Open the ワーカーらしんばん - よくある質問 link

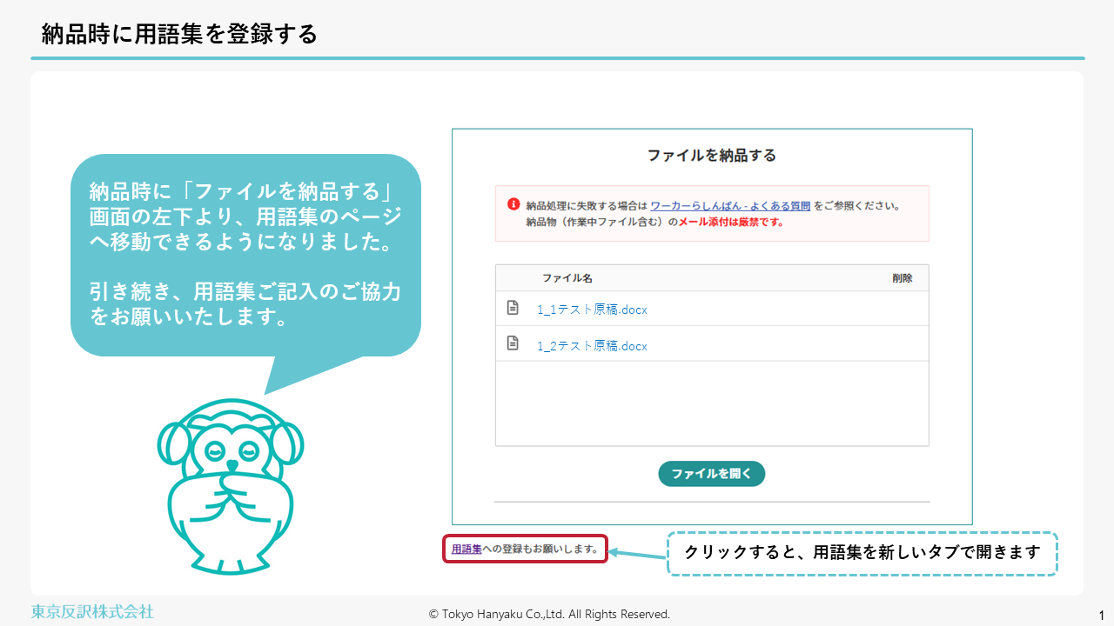pyautogui.click(x=730, y=206)
